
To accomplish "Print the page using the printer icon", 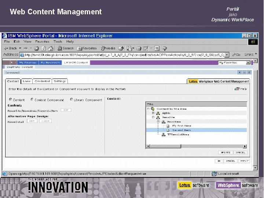I will pyautogui.click(x=139, y=48).
